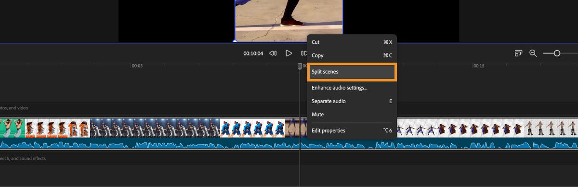Viewport: 578px width, 187px height.
Task: Select Split scenes option
Action: (x=352, y=72)
